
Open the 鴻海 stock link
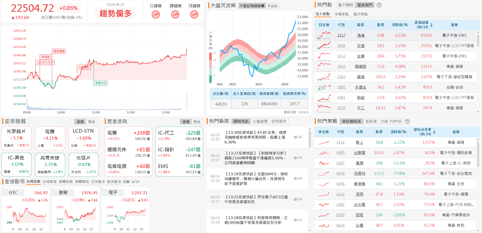[x=361, y=35]
